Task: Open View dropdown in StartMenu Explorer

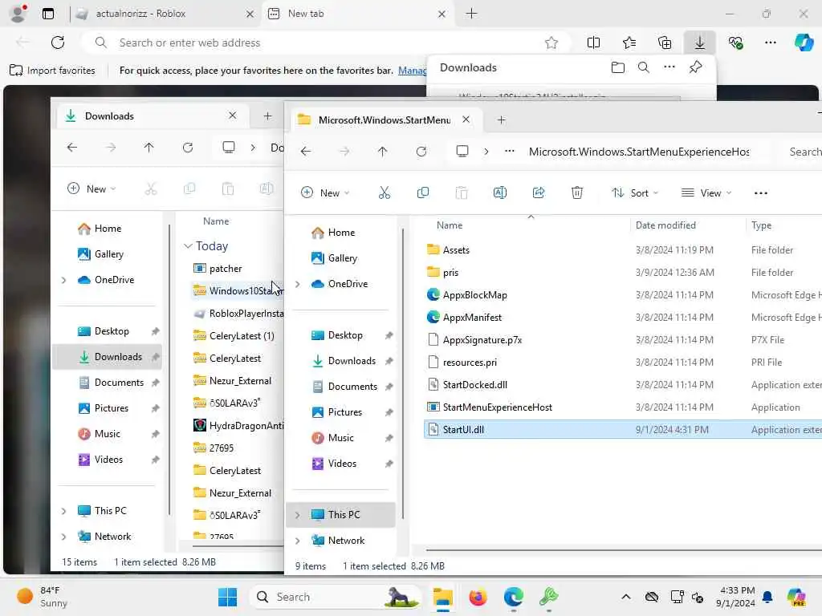Action: 706,192
